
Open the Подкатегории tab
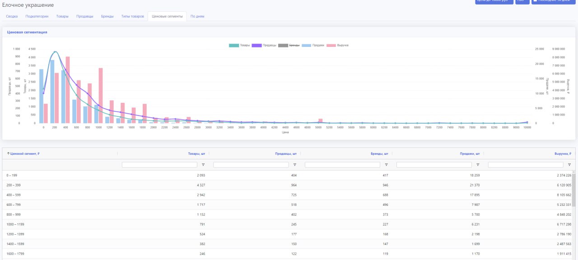point(37,16)
